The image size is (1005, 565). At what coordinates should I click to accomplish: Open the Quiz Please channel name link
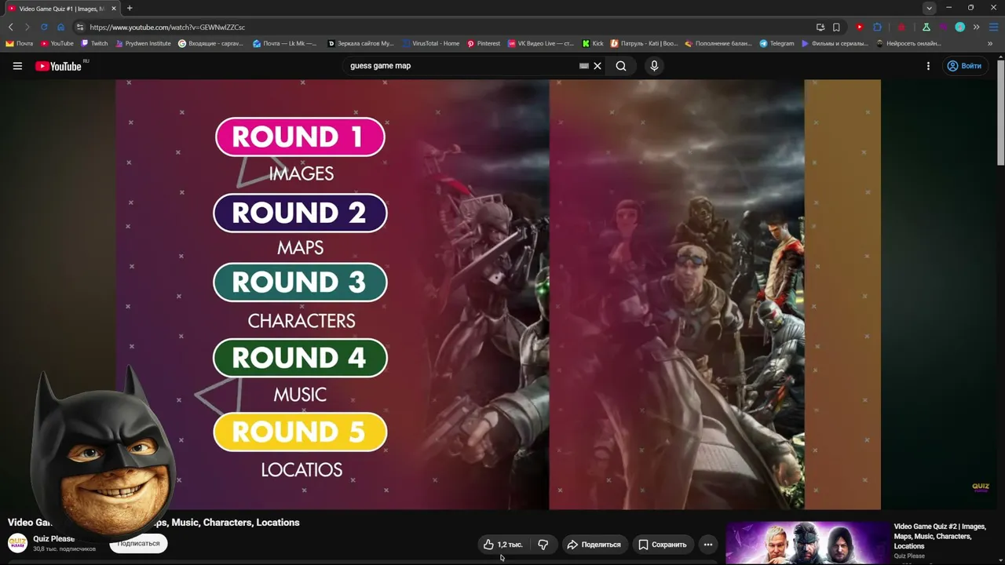tap(53, 539)
